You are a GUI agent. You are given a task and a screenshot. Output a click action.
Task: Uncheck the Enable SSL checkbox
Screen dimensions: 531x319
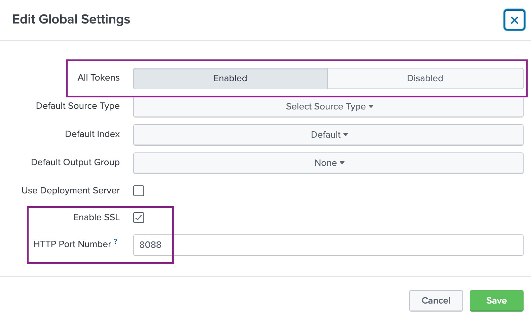click(139, 218)
